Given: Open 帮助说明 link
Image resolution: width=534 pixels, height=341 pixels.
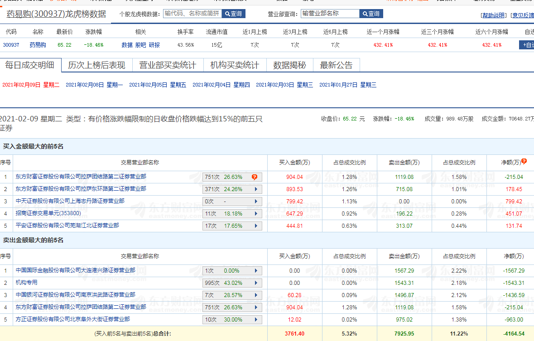Looking at the screenshot, I should [x=494, y=15].
